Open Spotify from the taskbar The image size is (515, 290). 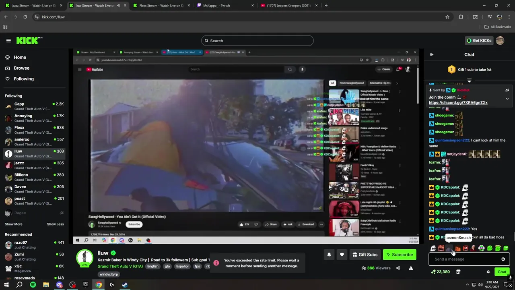tap(33, 285)
